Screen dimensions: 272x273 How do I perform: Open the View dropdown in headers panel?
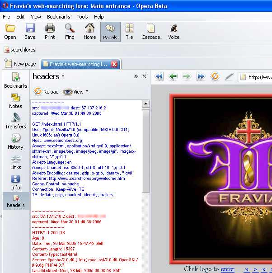click(x=75, y=92)
